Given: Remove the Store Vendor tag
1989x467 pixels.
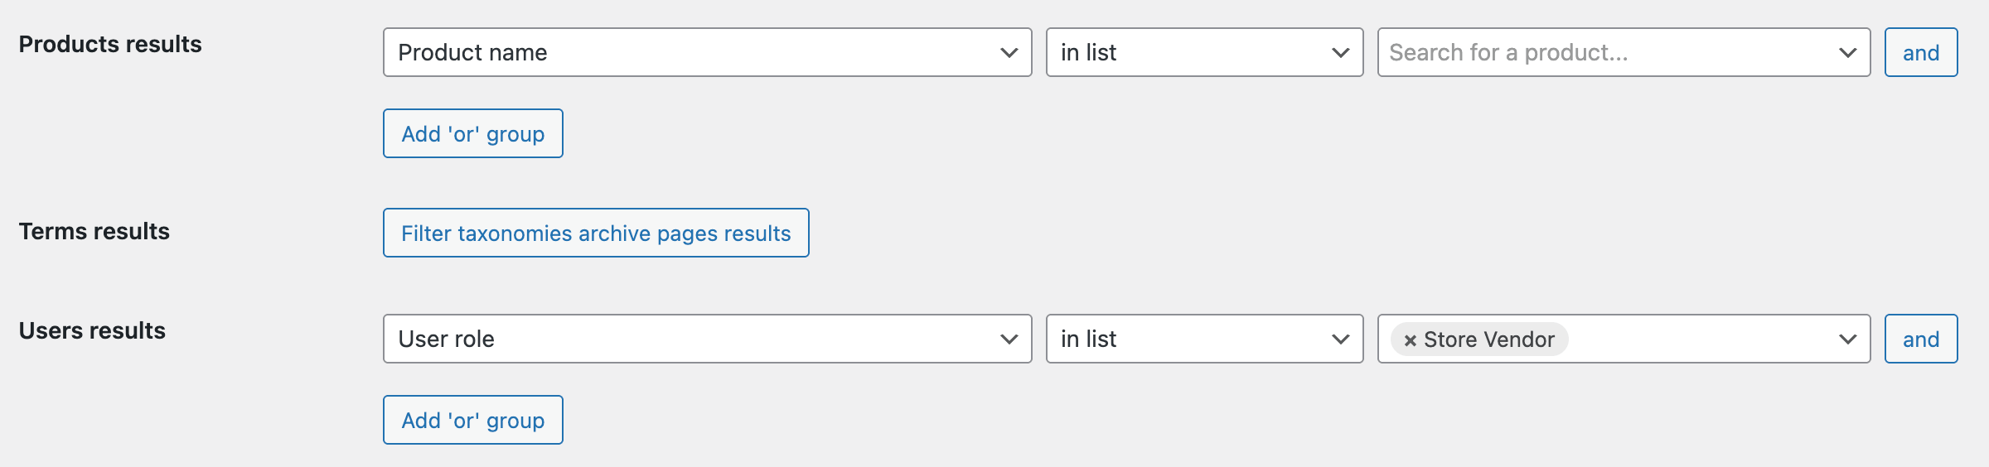Looking at the screenshot, I should [1410, 340].
